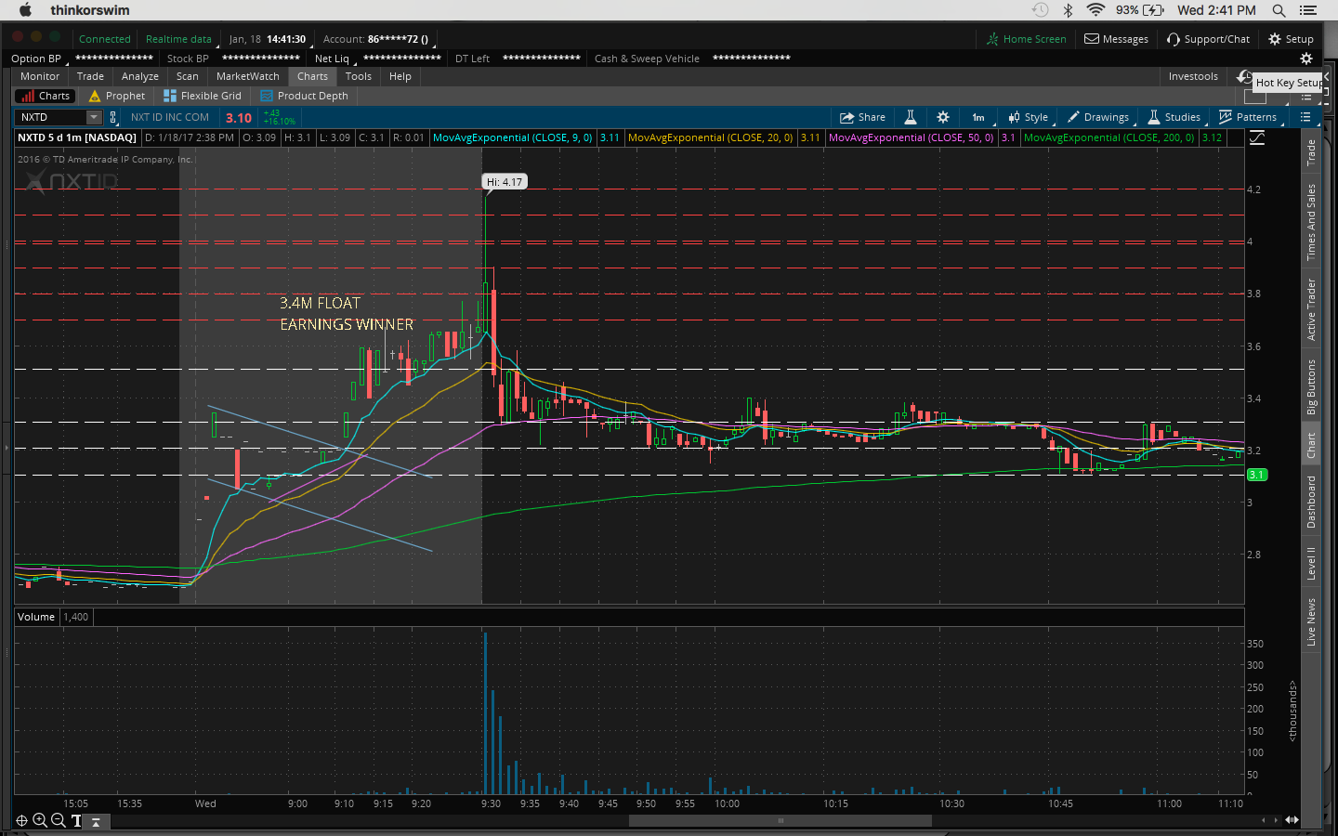Open Support/Chat link
The image size is (1338, 836).
point(1208,39)
